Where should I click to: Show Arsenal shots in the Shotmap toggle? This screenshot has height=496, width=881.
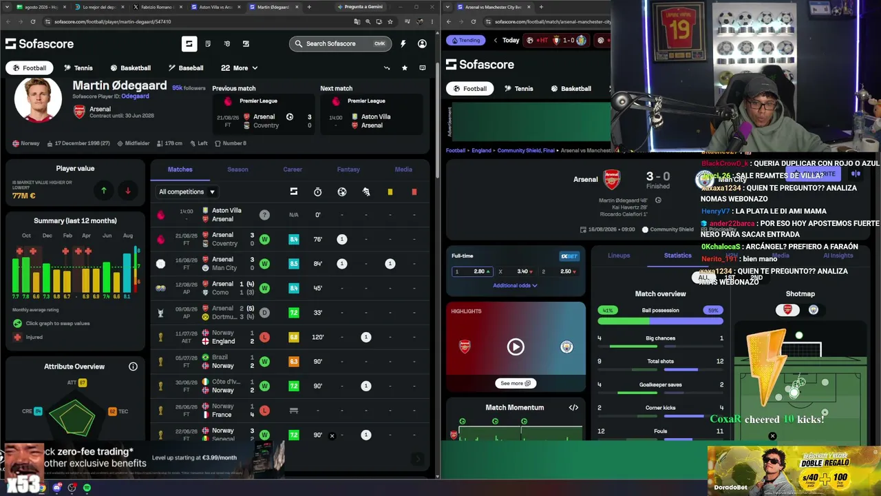click(x=787, y=310)
